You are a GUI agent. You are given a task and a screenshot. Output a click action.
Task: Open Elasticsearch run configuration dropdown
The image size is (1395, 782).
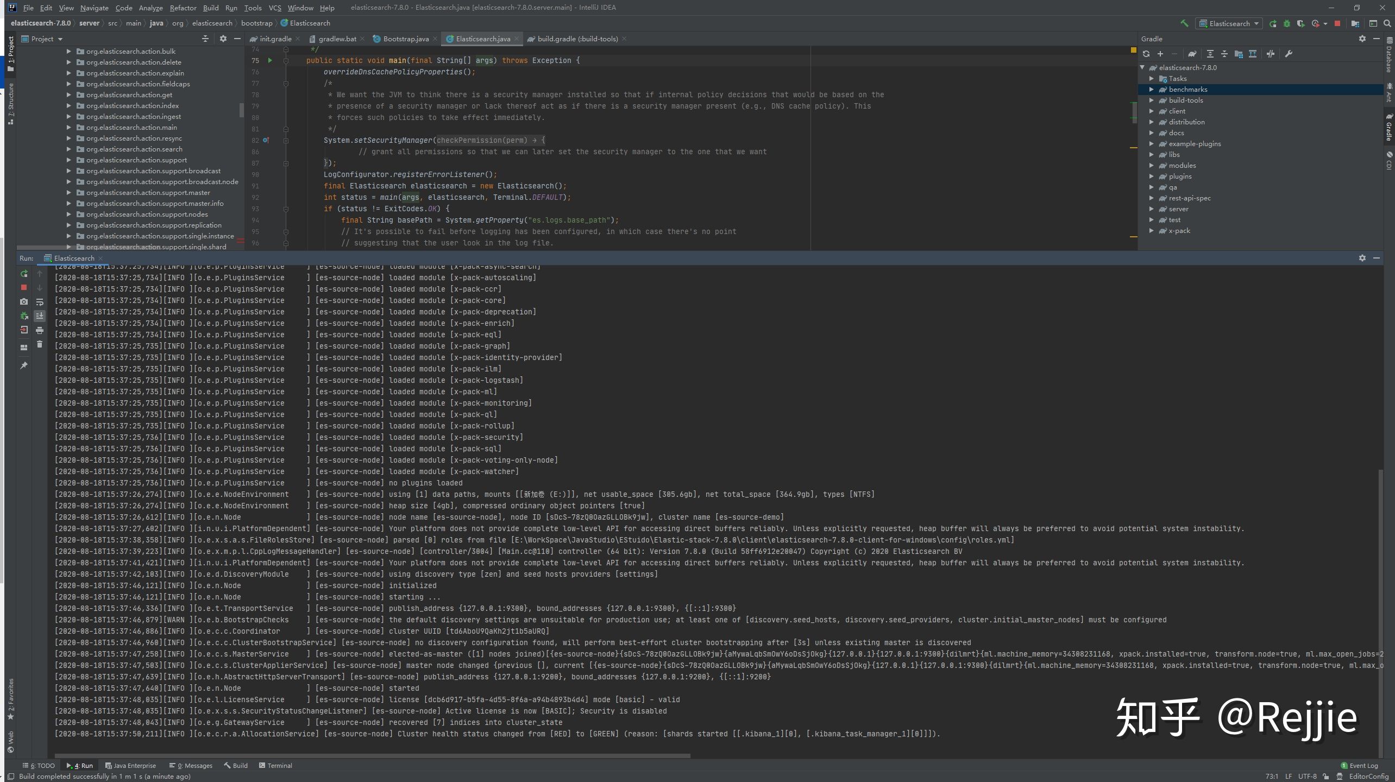point(1230,23)
